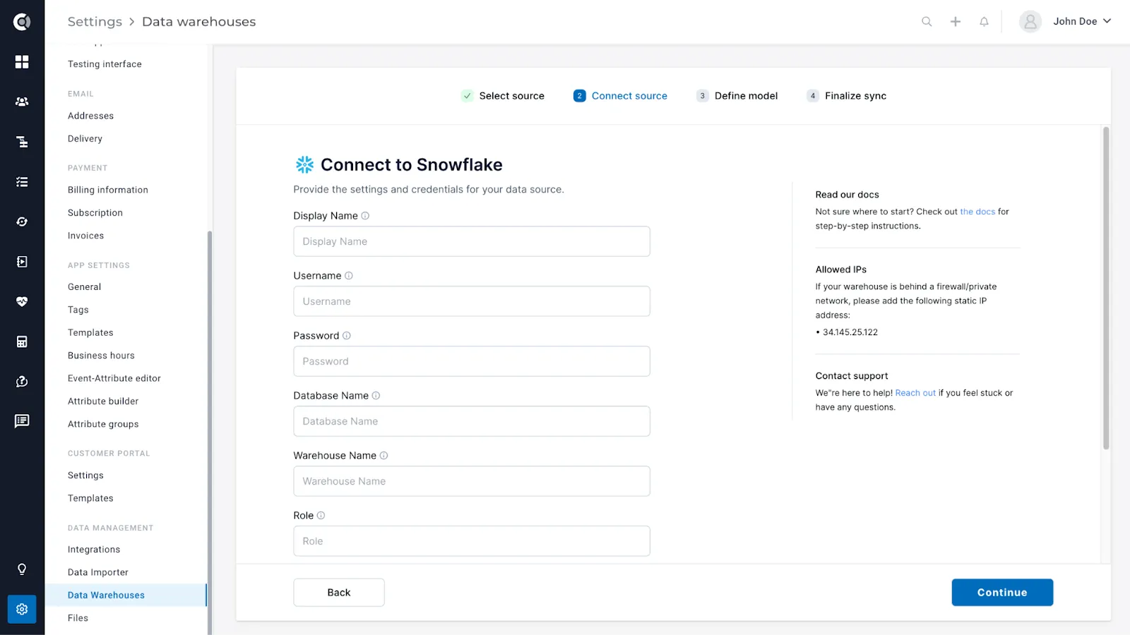Click the Username info icon
Image resolution: width=1130 pixels, height=635 pixels.
(x=349, y=276)
